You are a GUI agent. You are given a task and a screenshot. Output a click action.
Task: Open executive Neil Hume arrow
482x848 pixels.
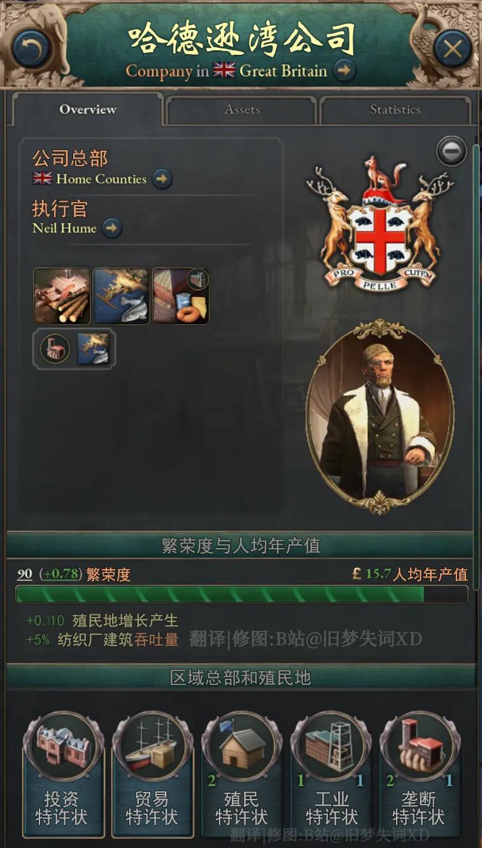(112, 228)
